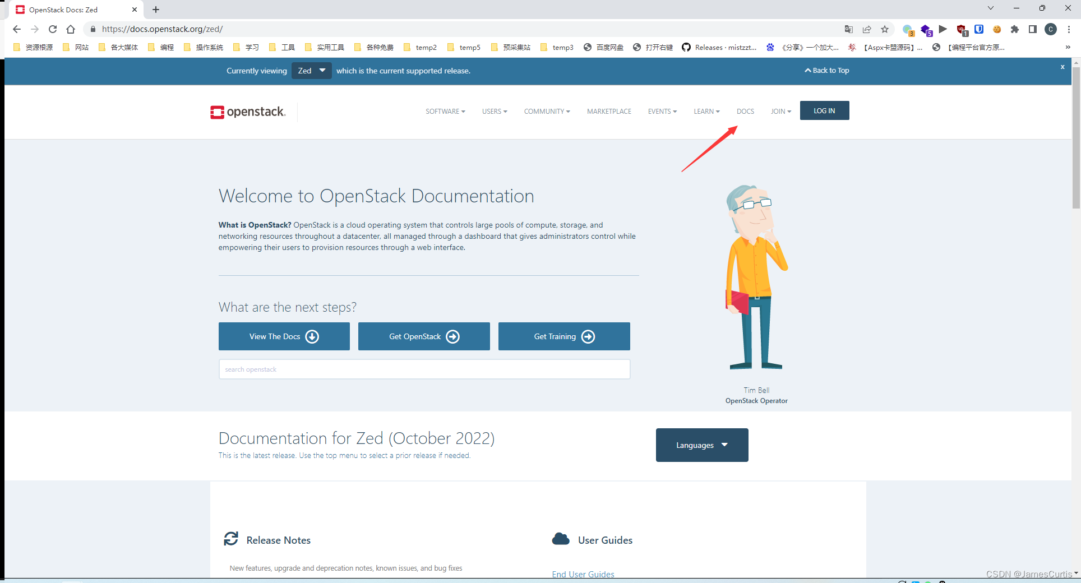Open the 实用工具 bookmark folder
The image size is (1081, 583).
tap(325, 48)
